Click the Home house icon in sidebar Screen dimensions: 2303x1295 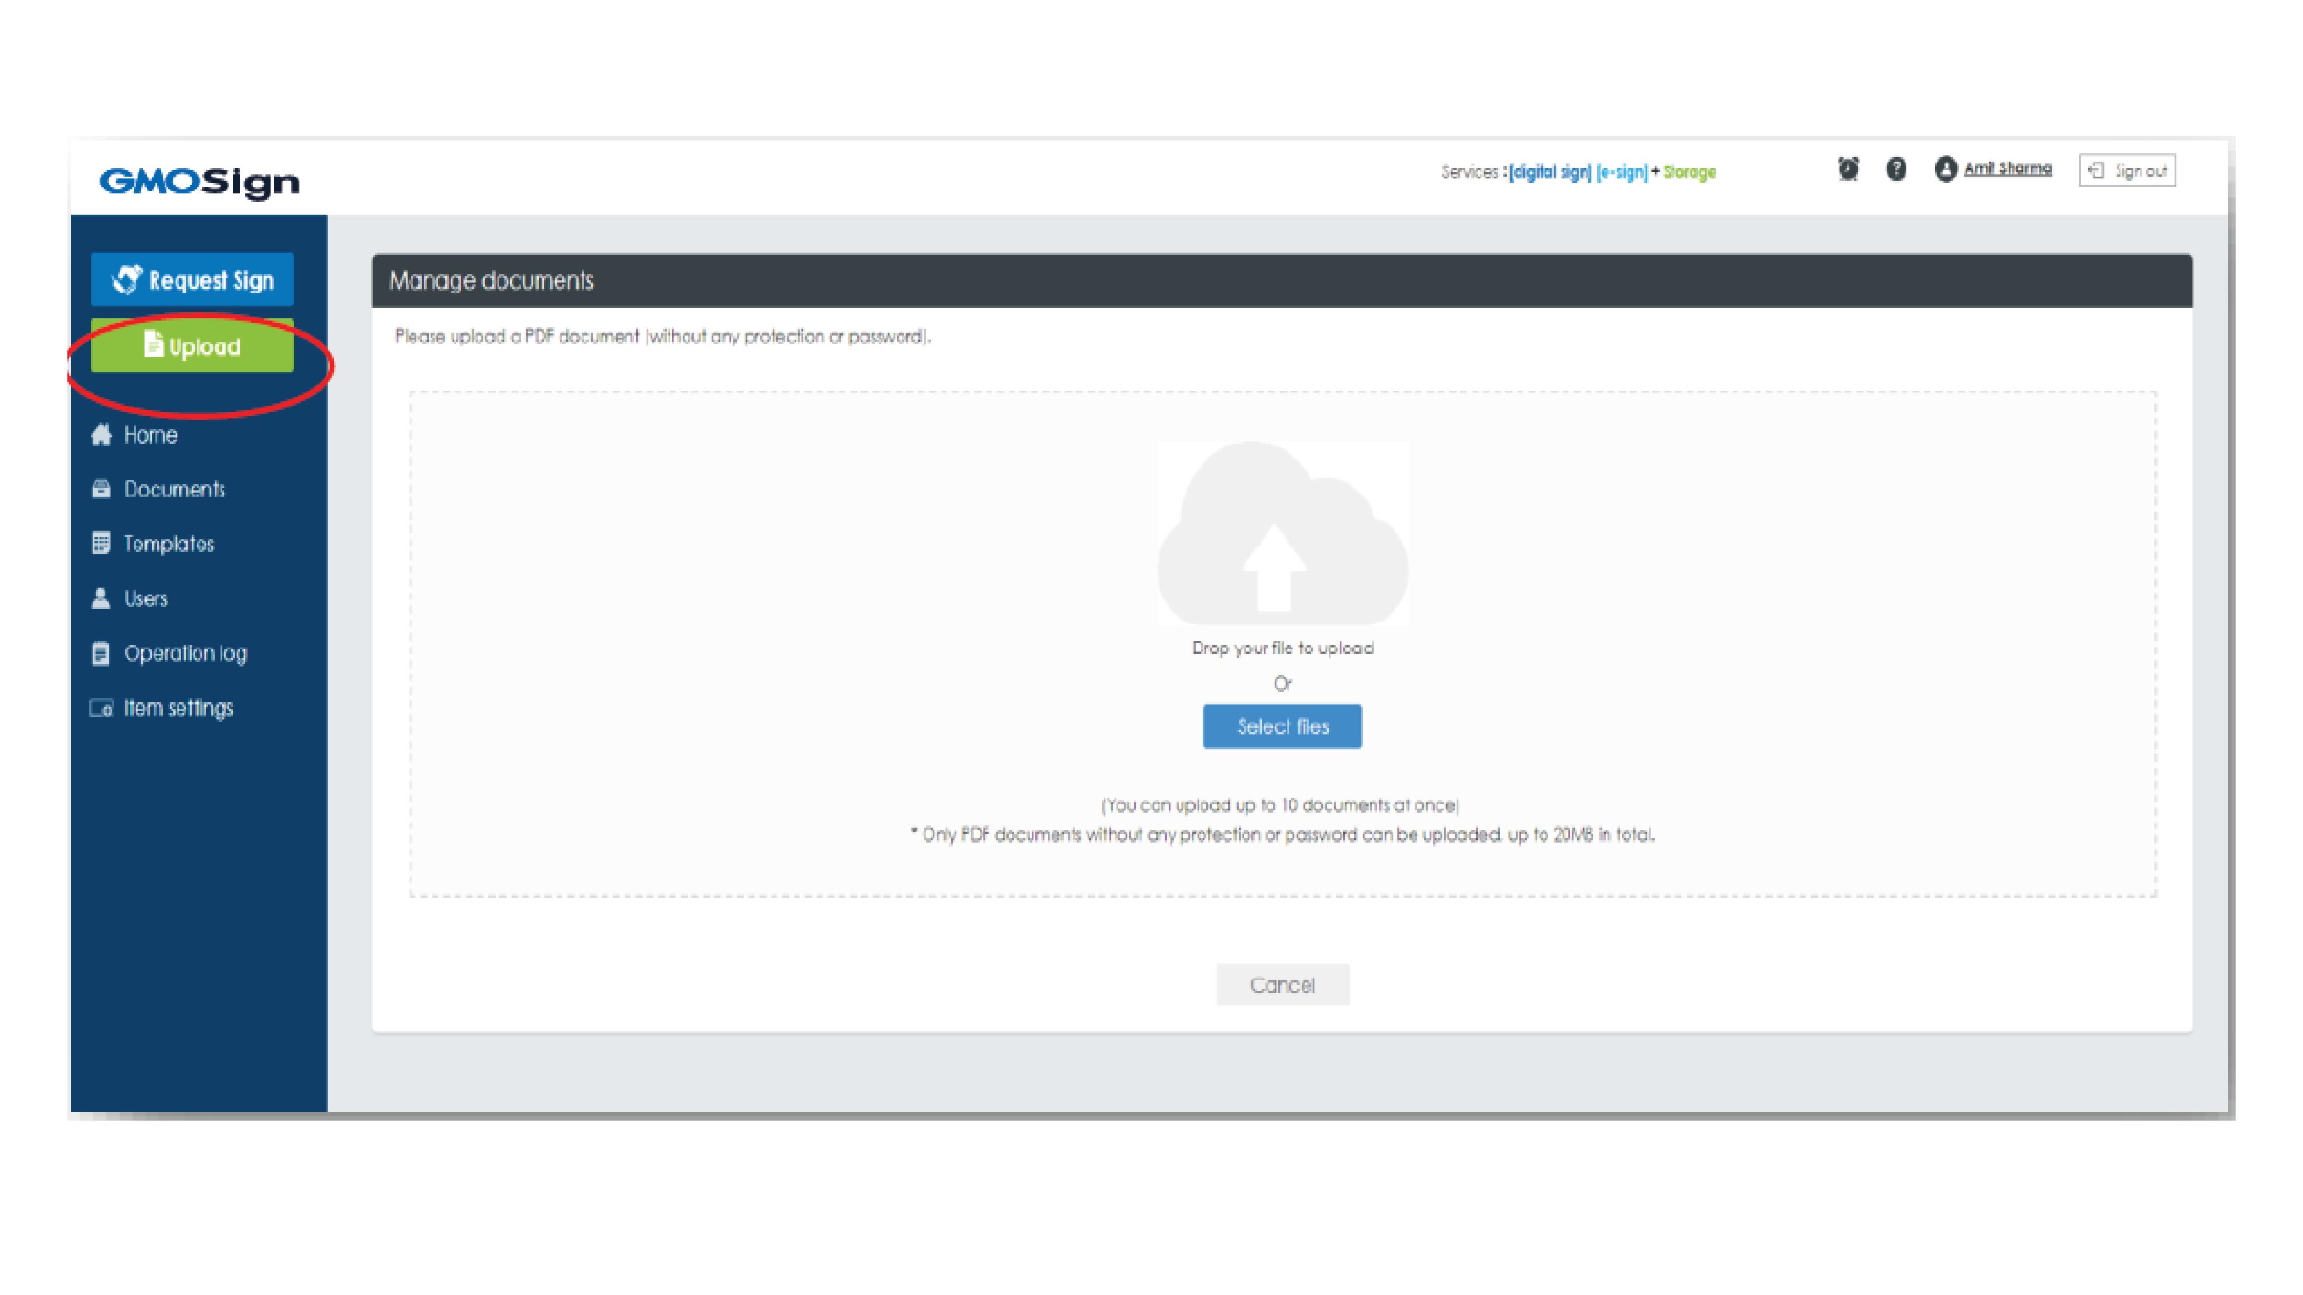(x=101, y=435)
